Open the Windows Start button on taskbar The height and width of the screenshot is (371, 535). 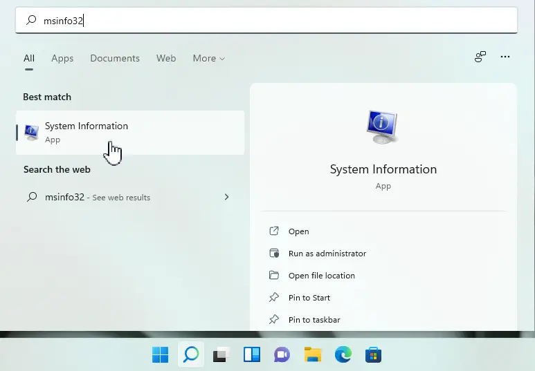point(160,355)
